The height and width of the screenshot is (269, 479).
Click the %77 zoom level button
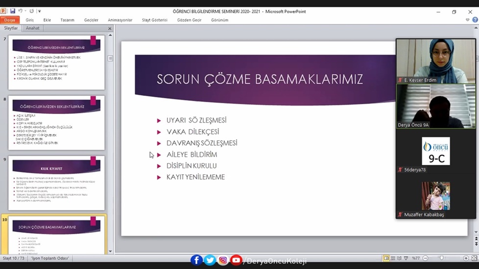click(x=416, y=258)
